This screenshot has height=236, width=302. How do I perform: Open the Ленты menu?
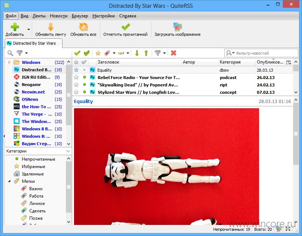[x=39, y=16]
